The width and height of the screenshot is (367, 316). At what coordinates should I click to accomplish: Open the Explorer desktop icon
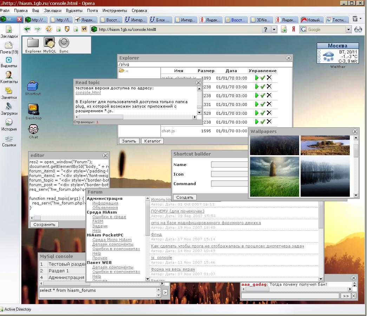[33, 43]
